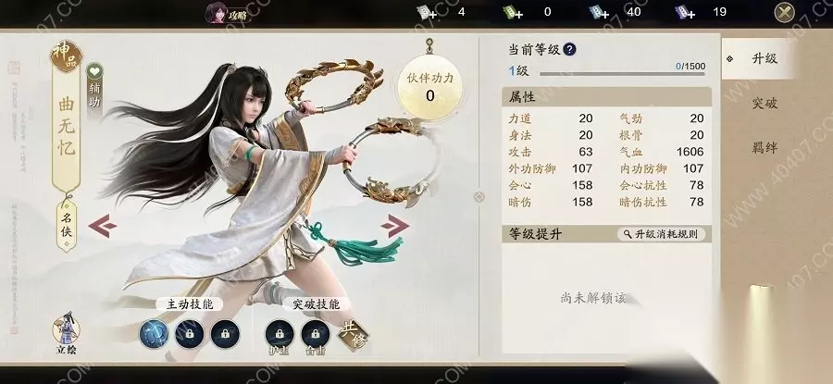Add more of the first currency showing 4

(428, 12)
